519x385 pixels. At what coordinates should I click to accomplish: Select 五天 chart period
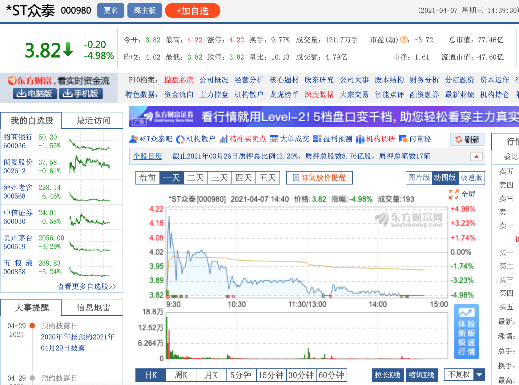coord(268,178)
